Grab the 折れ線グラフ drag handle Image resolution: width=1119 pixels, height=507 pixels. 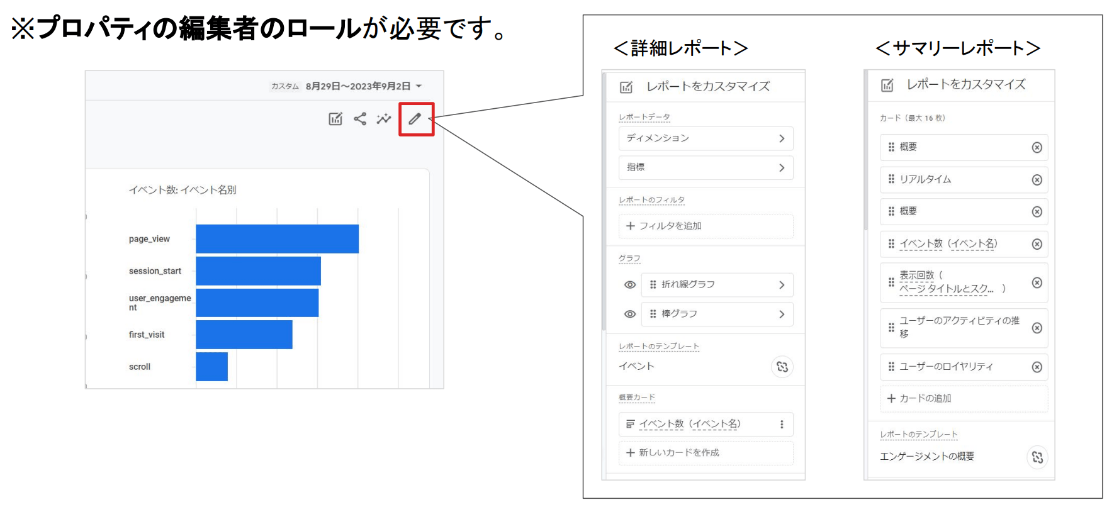(653, 285)
